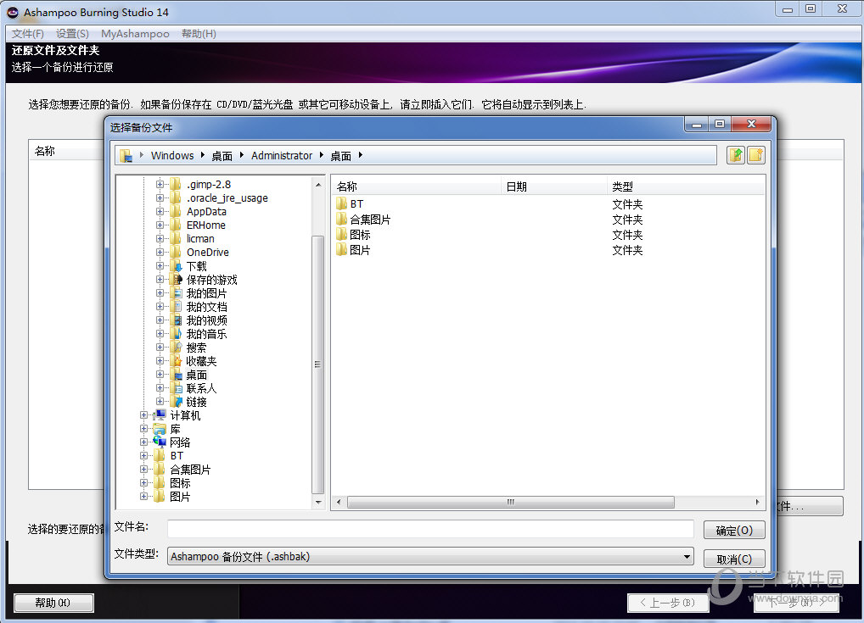Select 合集图片 in the folder tree

[190, 470]
